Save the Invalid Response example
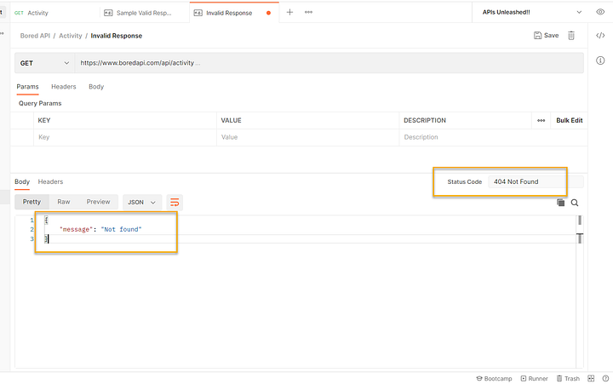This screenshot has height=384, width=613. tap(546, 36)
